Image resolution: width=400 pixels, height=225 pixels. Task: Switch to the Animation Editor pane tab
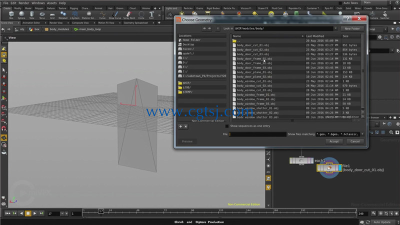[31, 23]
